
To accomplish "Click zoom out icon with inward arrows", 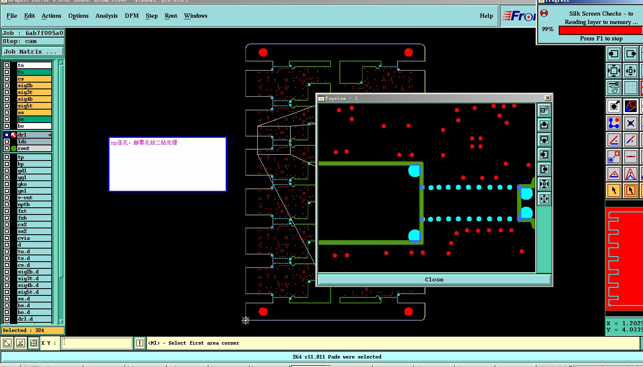I will (631, 70).
